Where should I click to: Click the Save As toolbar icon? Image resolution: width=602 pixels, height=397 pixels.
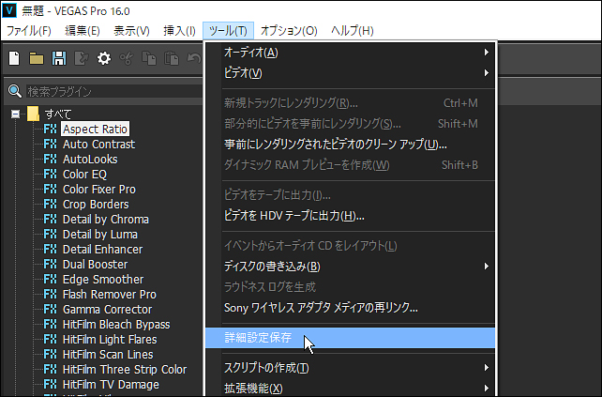coord(82,58)
